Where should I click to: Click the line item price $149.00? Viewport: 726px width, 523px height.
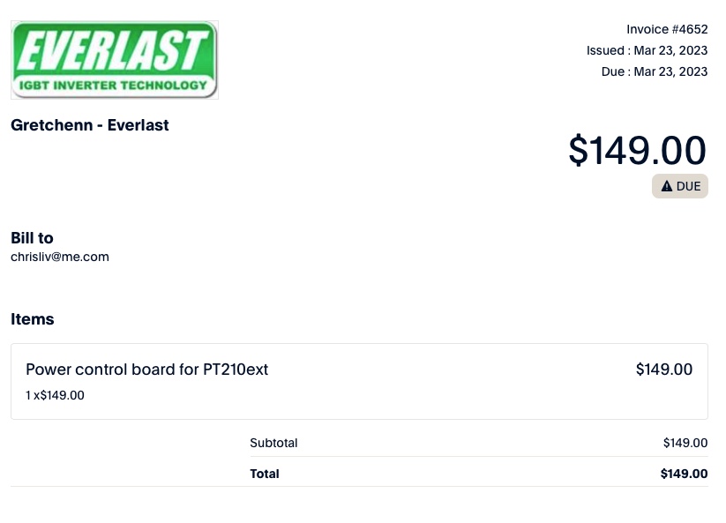(x=663, y=370)
